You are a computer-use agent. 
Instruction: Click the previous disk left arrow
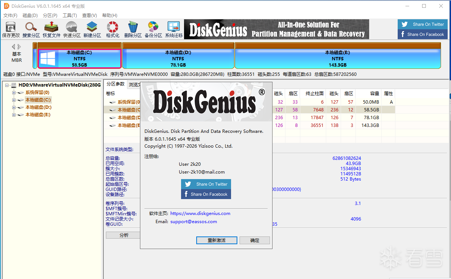pos(13,47)
